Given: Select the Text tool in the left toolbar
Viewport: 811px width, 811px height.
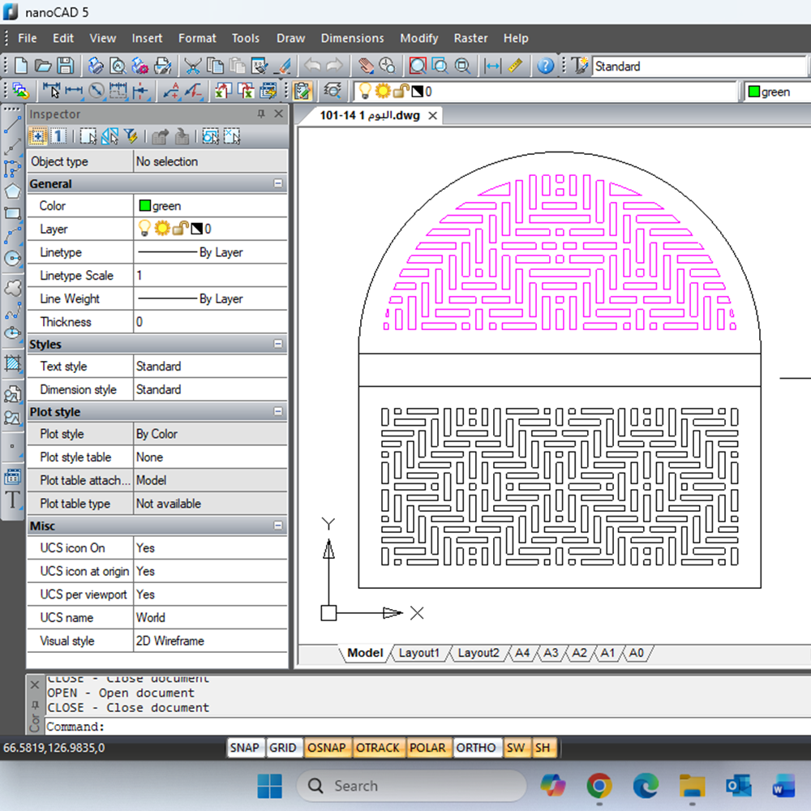Looking at the screenshot, I should (12, 500).
